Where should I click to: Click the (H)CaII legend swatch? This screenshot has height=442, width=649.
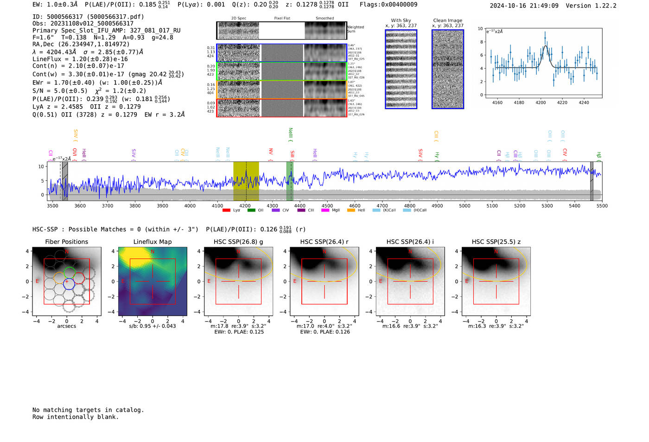click(407, 211)
